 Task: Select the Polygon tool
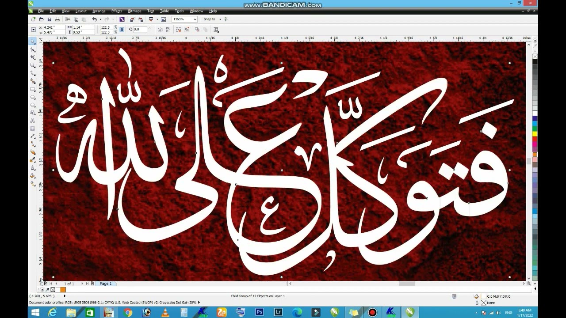33,105
